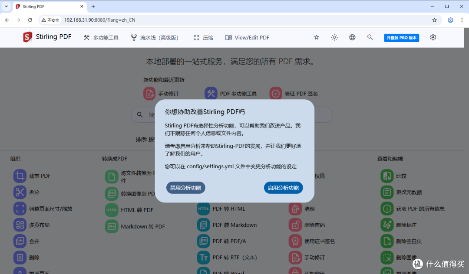Open the 裁剪 PDF link text

click(x=40, y=176)
